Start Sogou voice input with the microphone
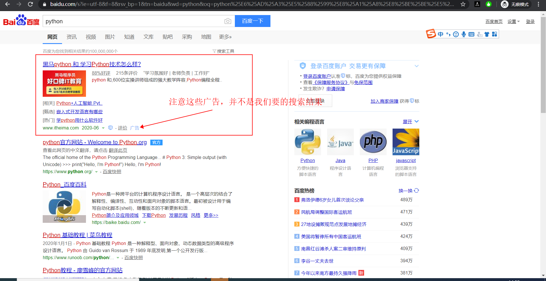The height and width of the screenshot is (281, 546). 464,34
